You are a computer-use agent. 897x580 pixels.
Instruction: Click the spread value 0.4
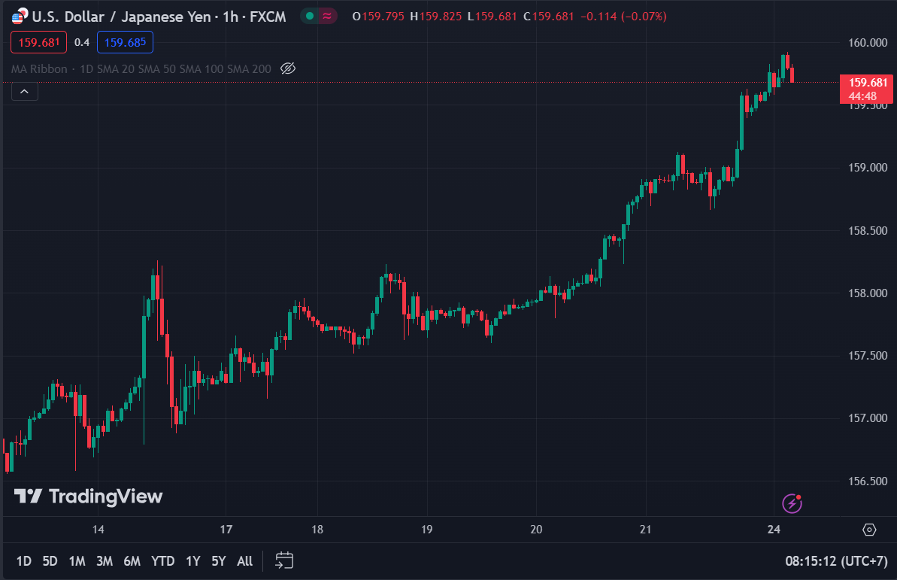coord(82,42)
